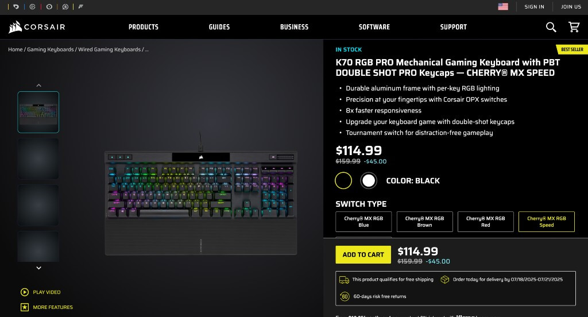Expand breadcrumb ellipsis after Wired Gaming Keyboards
The image size is (588, 317).
pos(146,49)
